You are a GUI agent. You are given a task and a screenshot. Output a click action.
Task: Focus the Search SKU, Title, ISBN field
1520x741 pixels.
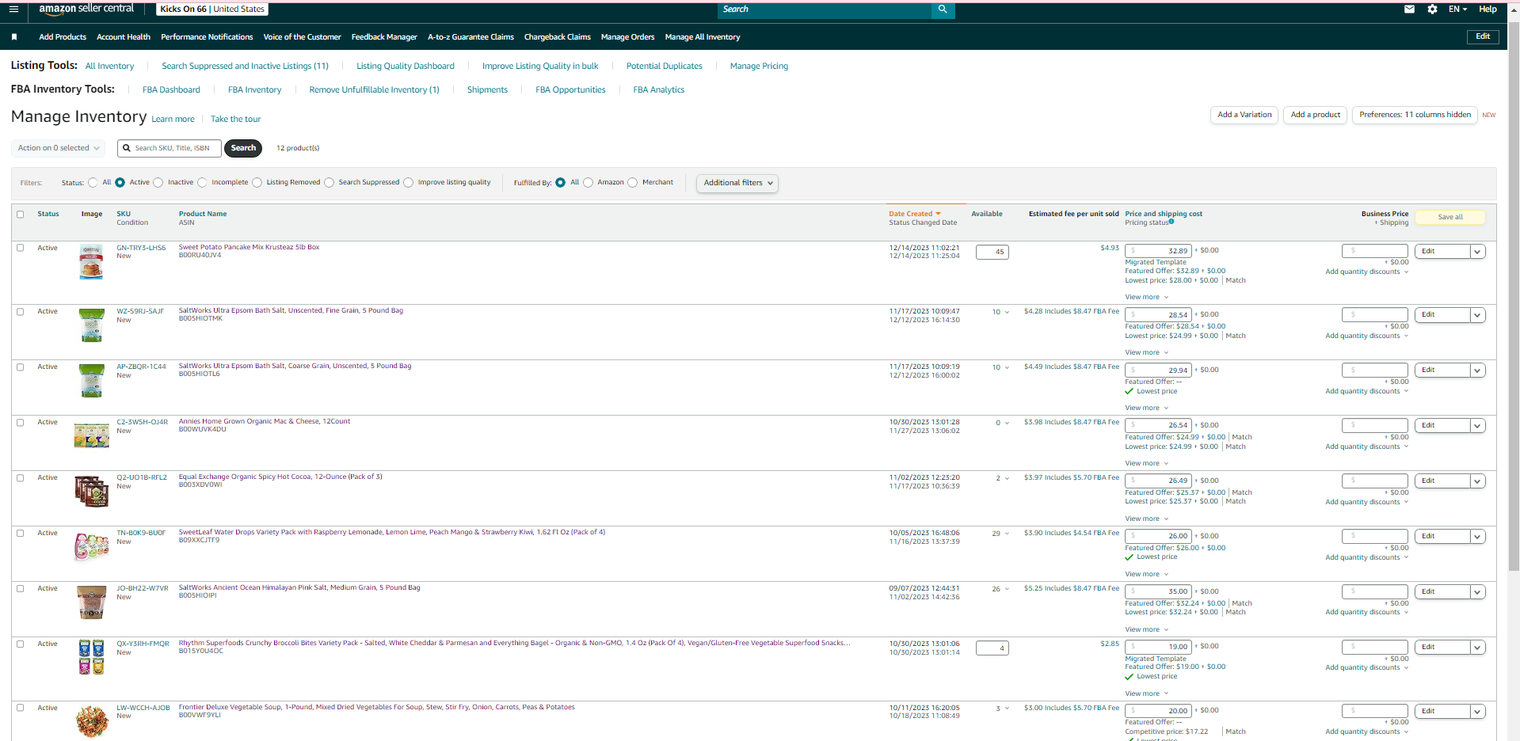[170, 148]
